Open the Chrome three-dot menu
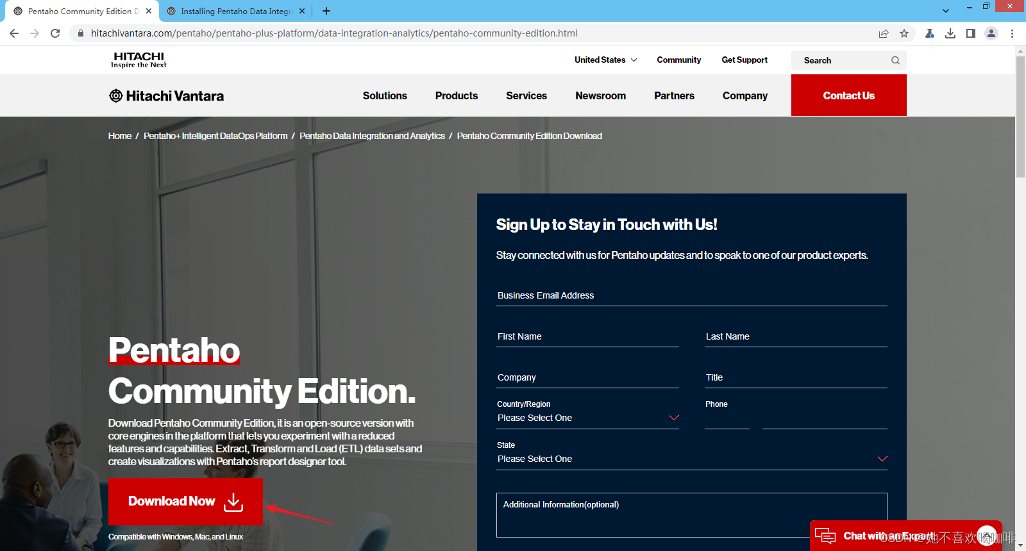 click(1012, 33)
